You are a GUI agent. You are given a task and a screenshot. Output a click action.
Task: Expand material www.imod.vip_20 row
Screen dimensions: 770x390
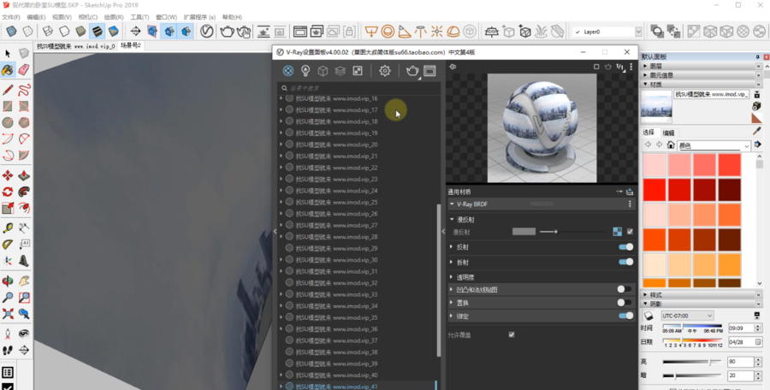(x=281, y=145)
